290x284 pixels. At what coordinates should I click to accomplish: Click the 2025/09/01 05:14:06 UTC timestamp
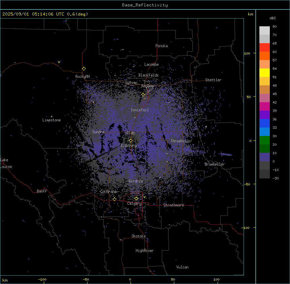point(33,14)
